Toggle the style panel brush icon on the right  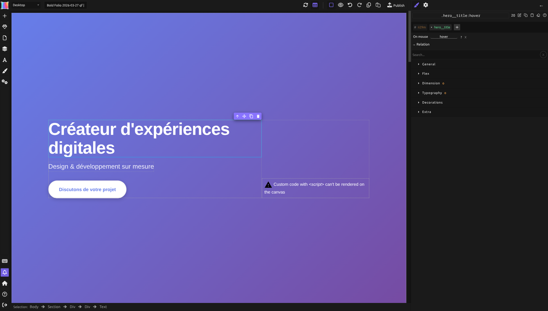click(x=416, y=5)
